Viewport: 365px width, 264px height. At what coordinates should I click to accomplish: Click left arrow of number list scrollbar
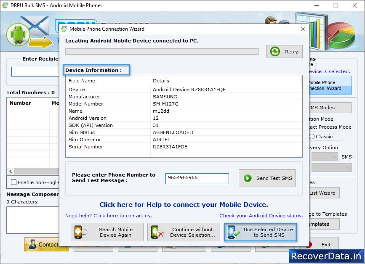[x=11, y=171]
